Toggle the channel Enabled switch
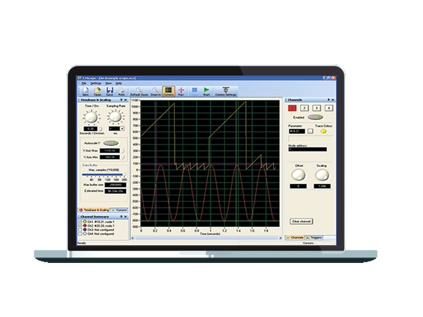Image resolution: width=423 pixels, height=317 pixels. (x=315, y=117)
